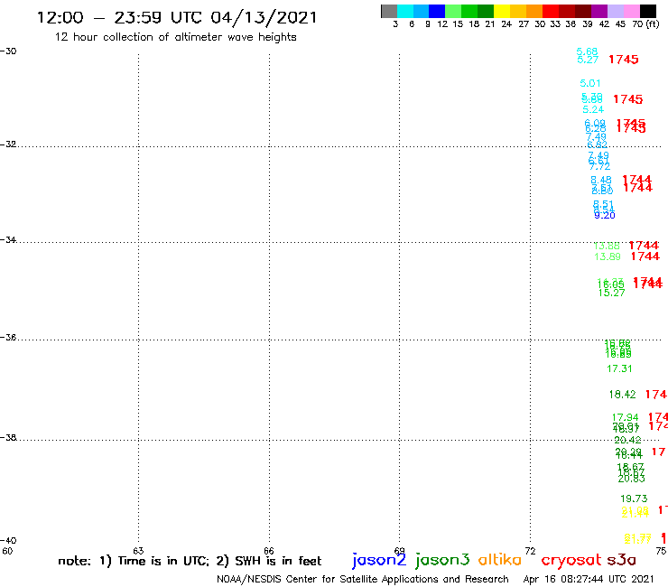This screenshot has height=587, width=668.
Task: Click the jason3 satellite legend label
Action: click(442, 560)
